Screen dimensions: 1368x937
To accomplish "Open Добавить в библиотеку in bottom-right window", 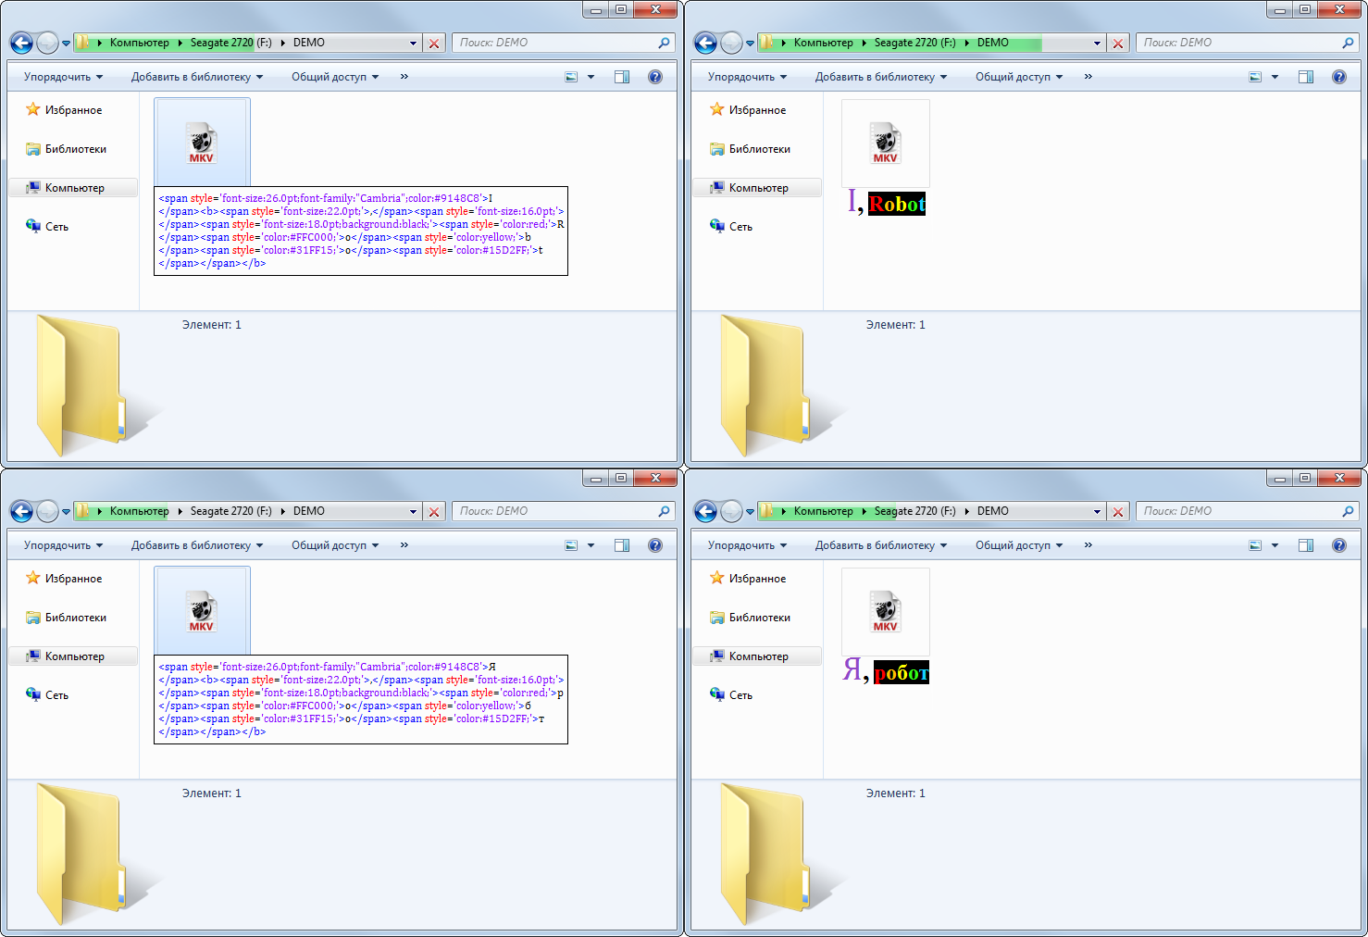I will pyautogui.click(x=881, y=545).
